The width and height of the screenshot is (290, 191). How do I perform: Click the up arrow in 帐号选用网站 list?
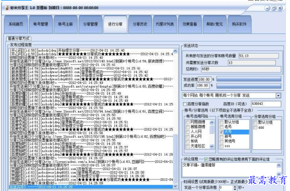click(x=212, y=122)
